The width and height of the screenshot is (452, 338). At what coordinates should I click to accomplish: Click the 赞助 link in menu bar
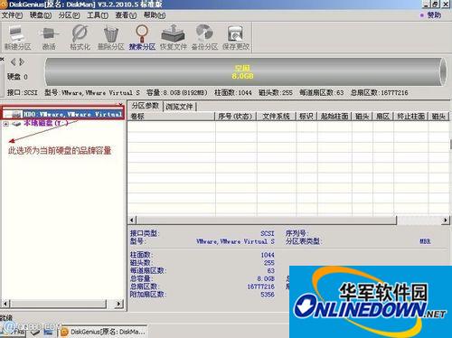434,15
